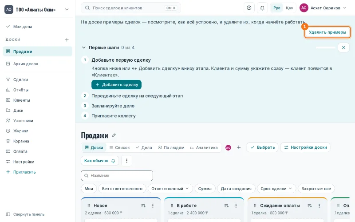Toggle Закрытые: все filter chip
355x222 pixels.
click(x=316, y=188)
